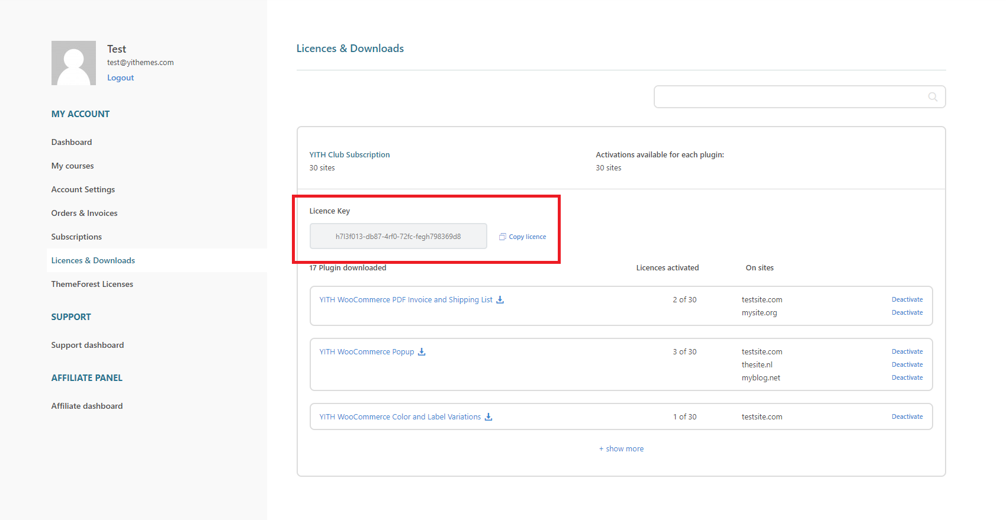1006x520 pixels.
Task: Open Orders & Invoices
Action: [x=84, y=213]
